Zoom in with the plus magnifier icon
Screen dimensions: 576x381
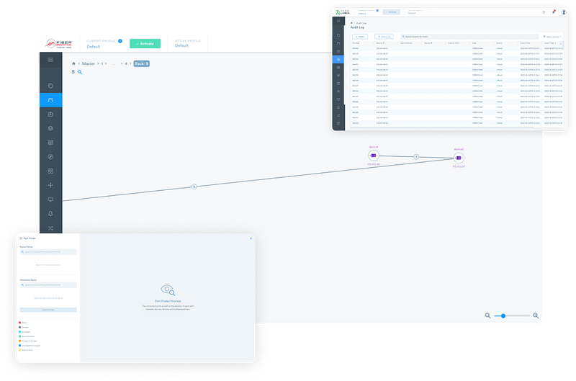(536, 315)
